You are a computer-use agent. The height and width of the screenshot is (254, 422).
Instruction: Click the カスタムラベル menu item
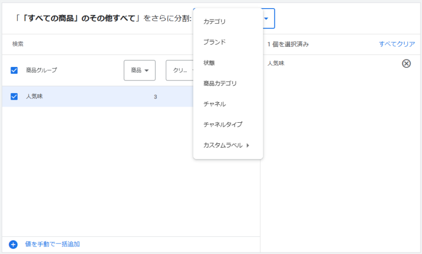click(x=223, y=145)
